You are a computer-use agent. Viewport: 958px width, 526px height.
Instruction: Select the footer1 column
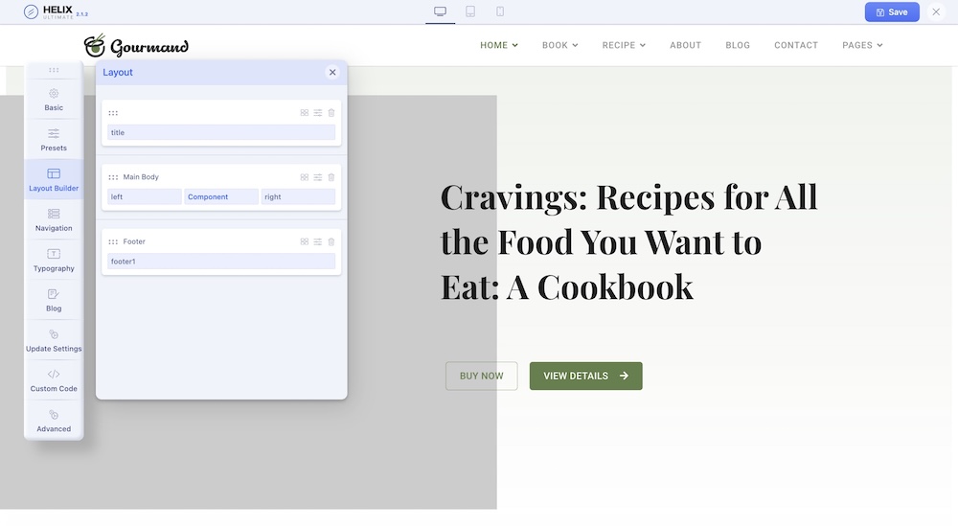click(x=221, y=262)
